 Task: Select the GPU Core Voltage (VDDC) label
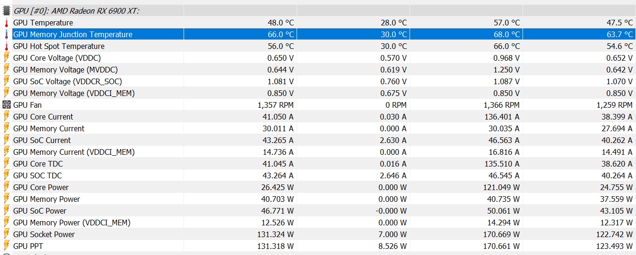pyautogui.click(x=57, y=58)
